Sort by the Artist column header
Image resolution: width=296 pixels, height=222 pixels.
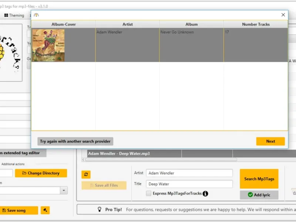[x=127, y=24]
